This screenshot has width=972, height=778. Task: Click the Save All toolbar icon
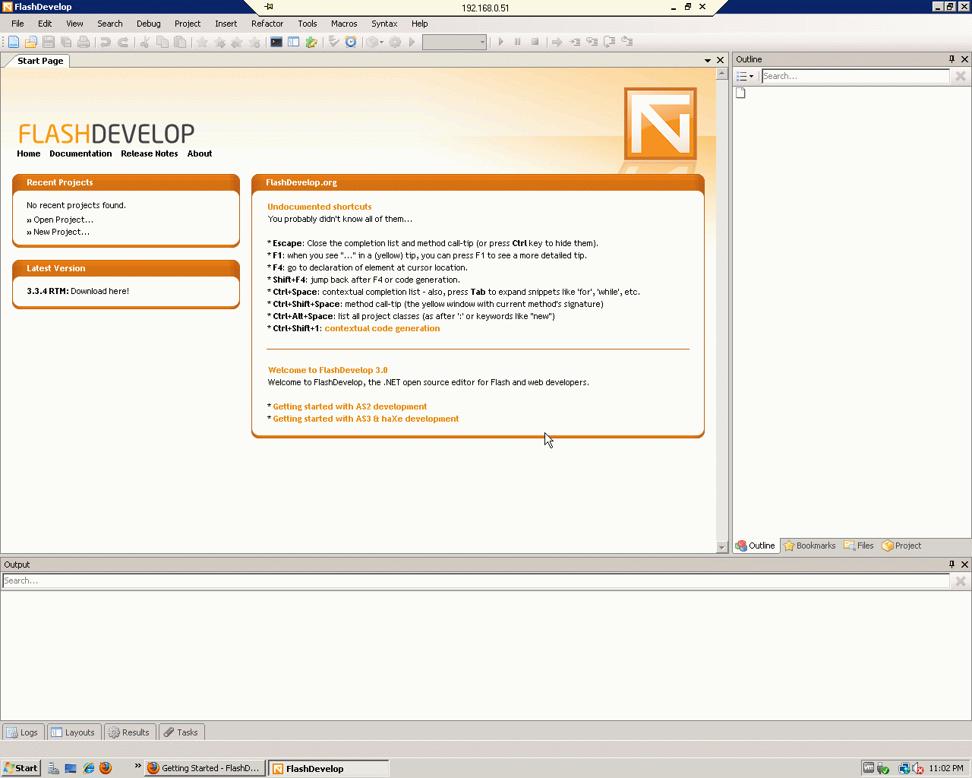point(66,42)
